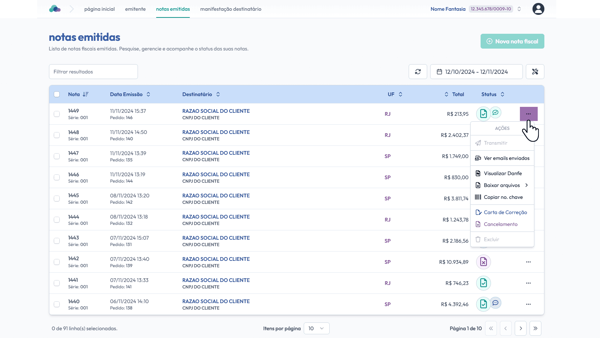Open RAZAO SOCIAL DO CLIENTE link for note 1447
This screenshot has height=338, width=600.
click(x=216, y=153)
